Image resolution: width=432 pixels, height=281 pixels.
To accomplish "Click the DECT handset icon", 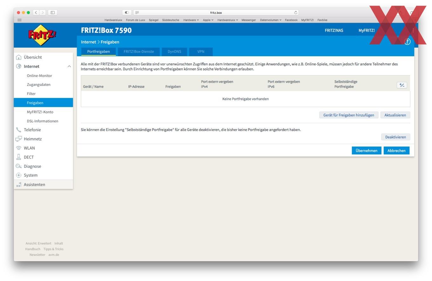I will point(19,157).
